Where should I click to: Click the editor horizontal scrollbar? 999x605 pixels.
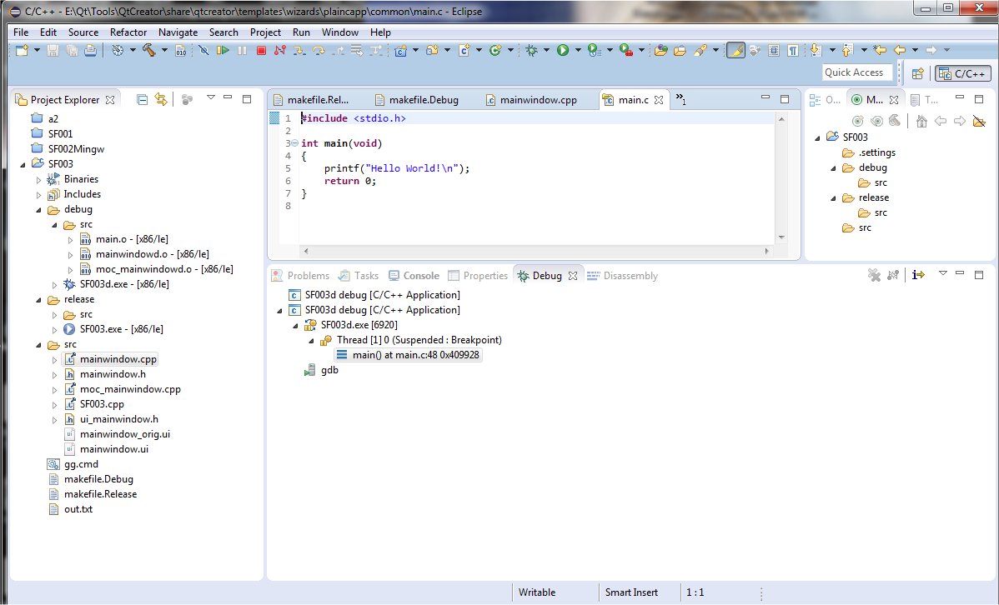click(534, 251)
